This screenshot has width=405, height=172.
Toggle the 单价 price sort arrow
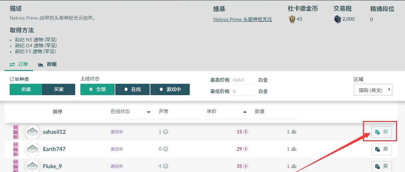tap(245, 112)
